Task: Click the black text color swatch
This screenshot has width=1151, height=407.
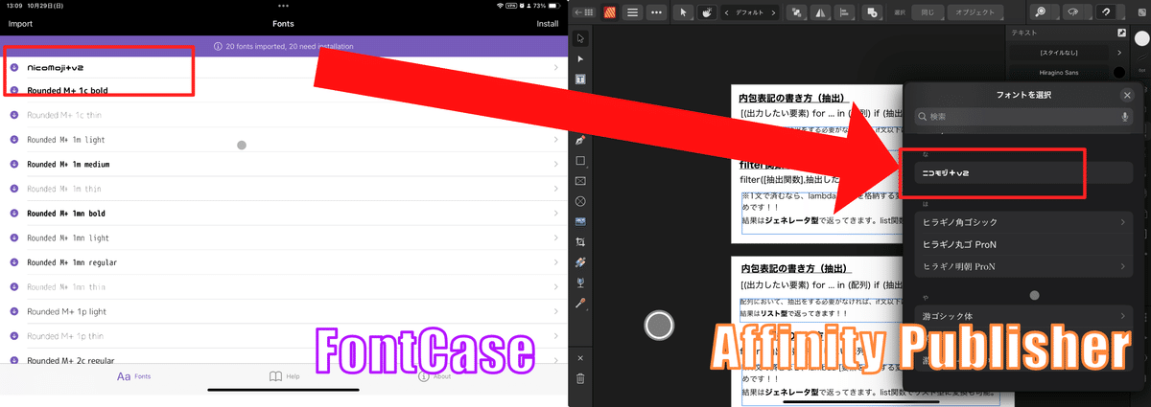Action: [1118, 72]
